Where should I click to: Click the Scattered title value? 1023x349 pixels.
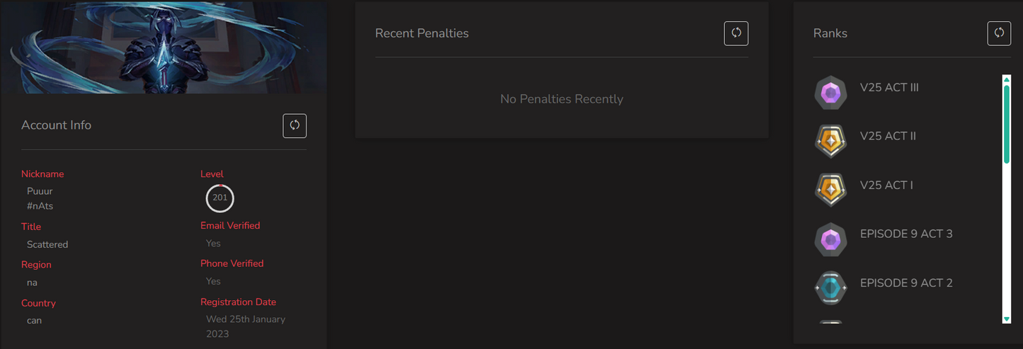pyautogui.click(x=47, y=244)
